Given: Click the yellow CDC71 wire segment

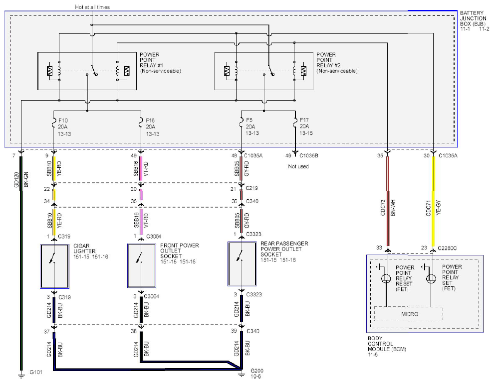Looking at the screenshot, I should pos(434,201).
